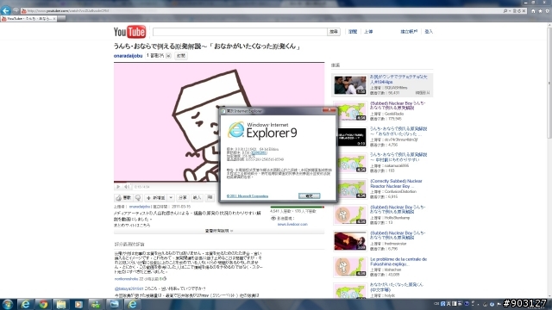Click the news.livedoor.com link
Image resolution: width=552 pixels, height=310 pixels.
292,224
